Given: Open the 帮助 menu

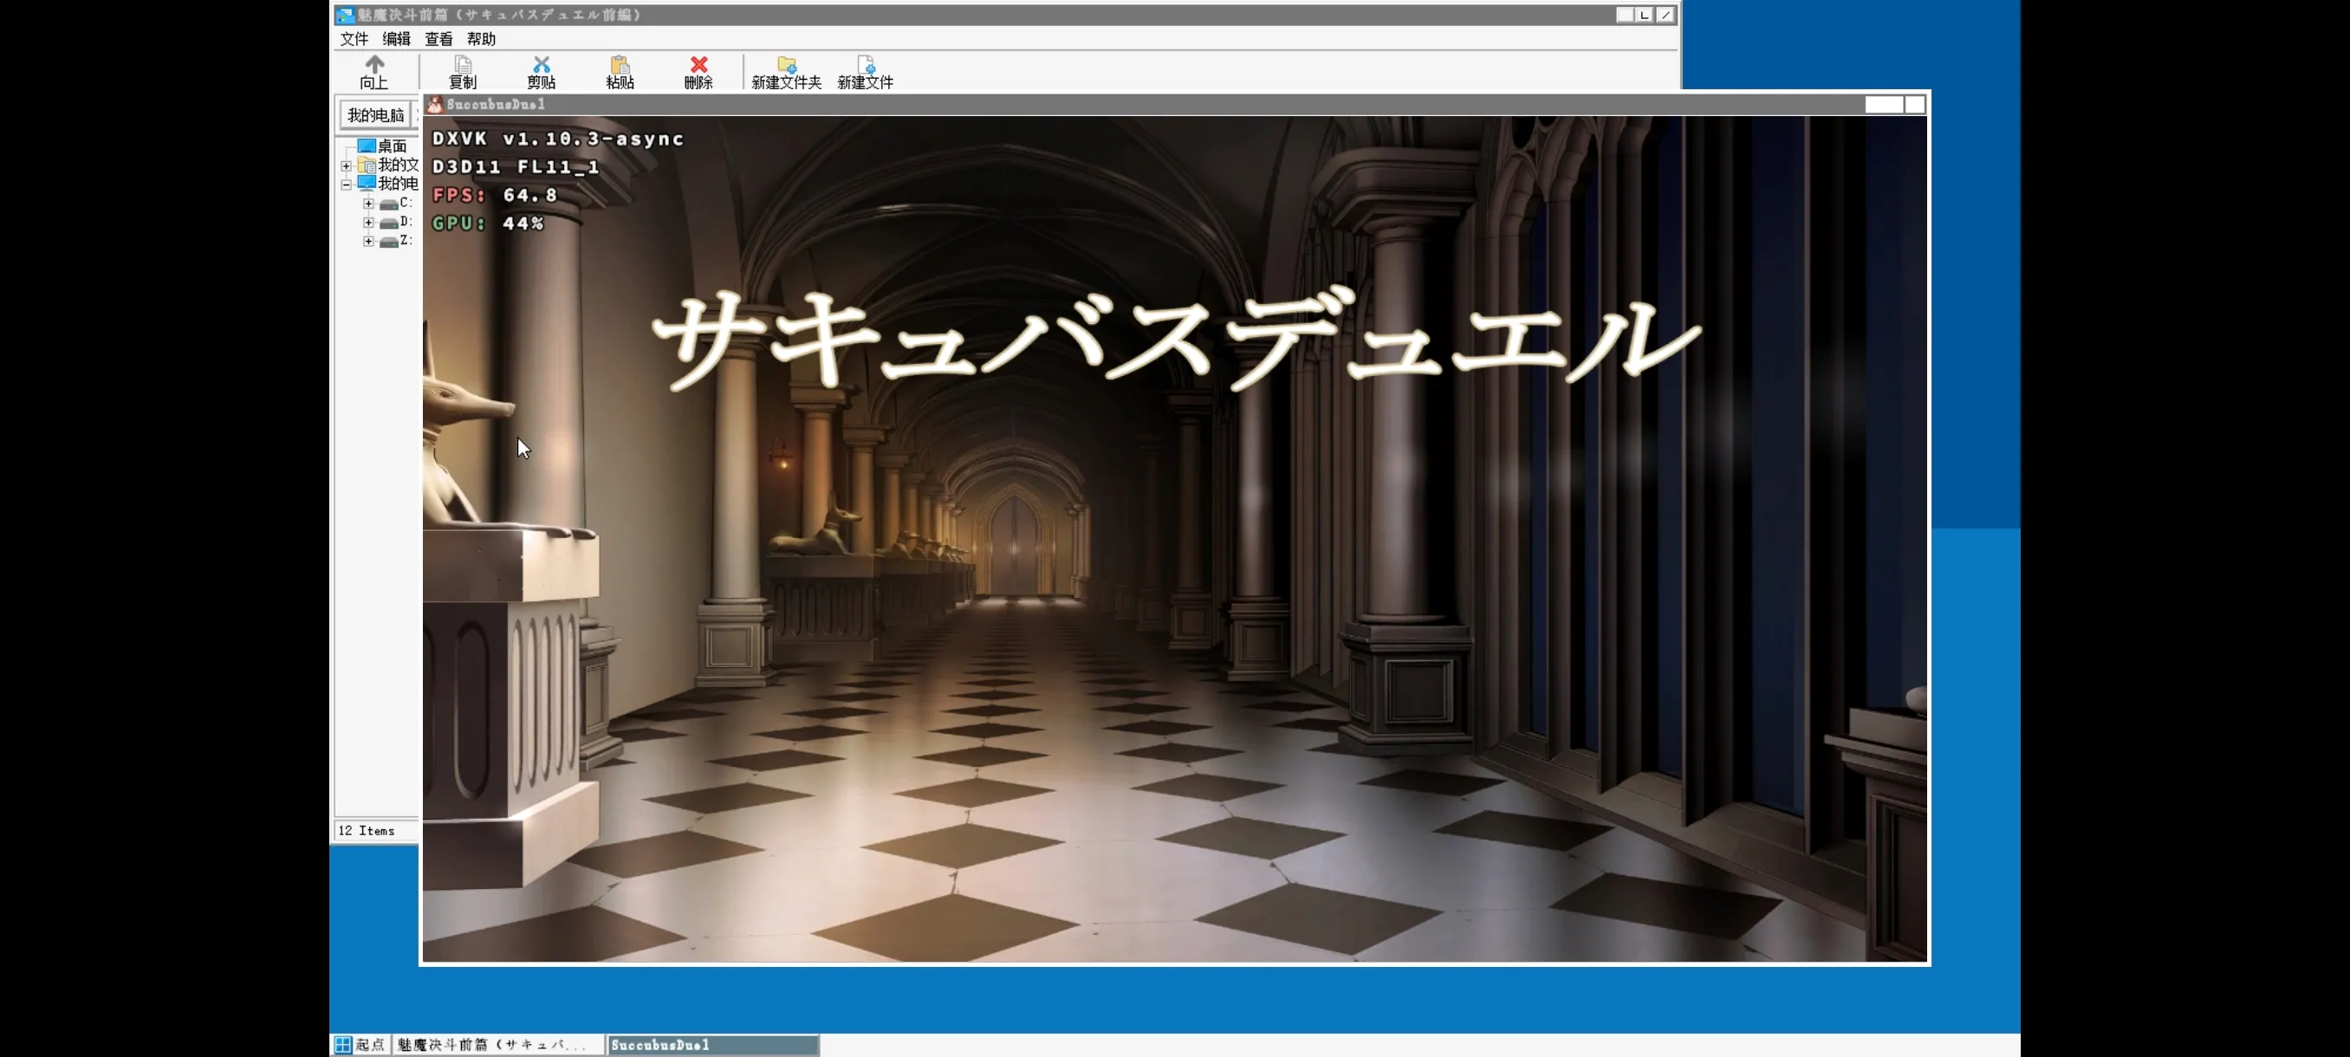Looking at the screenshot, I should pos(481,38).
